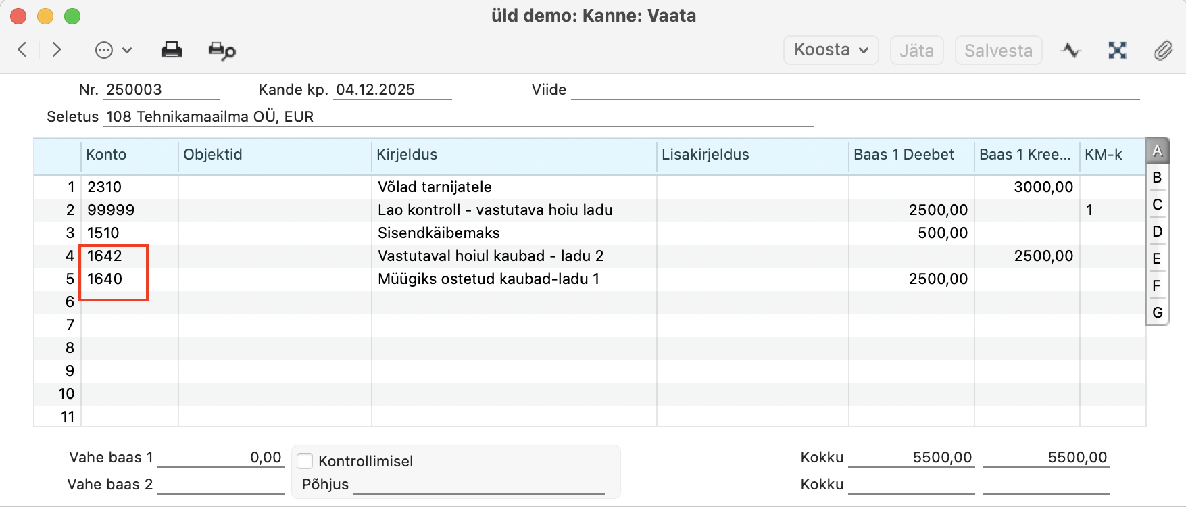Click the Salvesta button
Viewport: 1186px width, 507px height.
[998, 51]
